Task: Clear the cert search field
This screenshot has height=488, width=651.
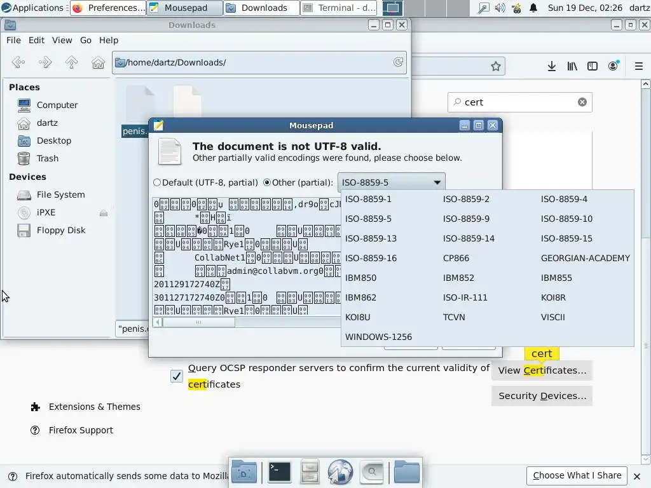Action: (x=582, y=102)
